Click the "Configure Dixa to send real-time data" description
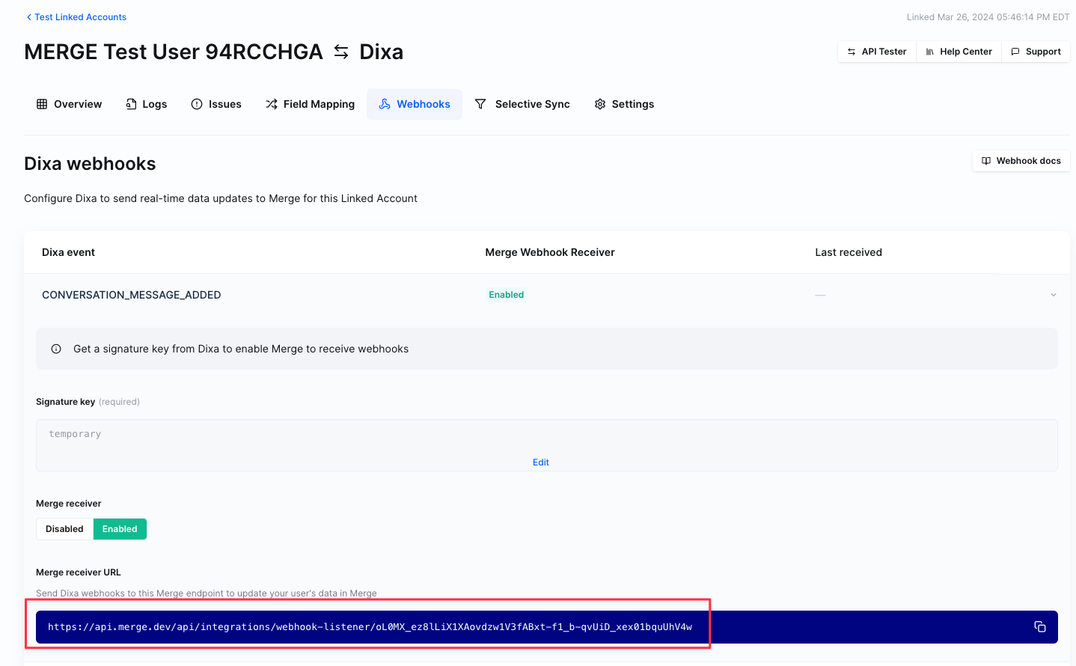This screenshot has width=1076, height=666. coord(221,198)
